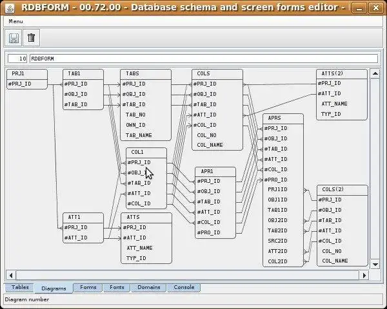This screenshot has width=387, height=309.
Task: Click ATT_NAME column in ATTS table
Action: click(139, 248)
